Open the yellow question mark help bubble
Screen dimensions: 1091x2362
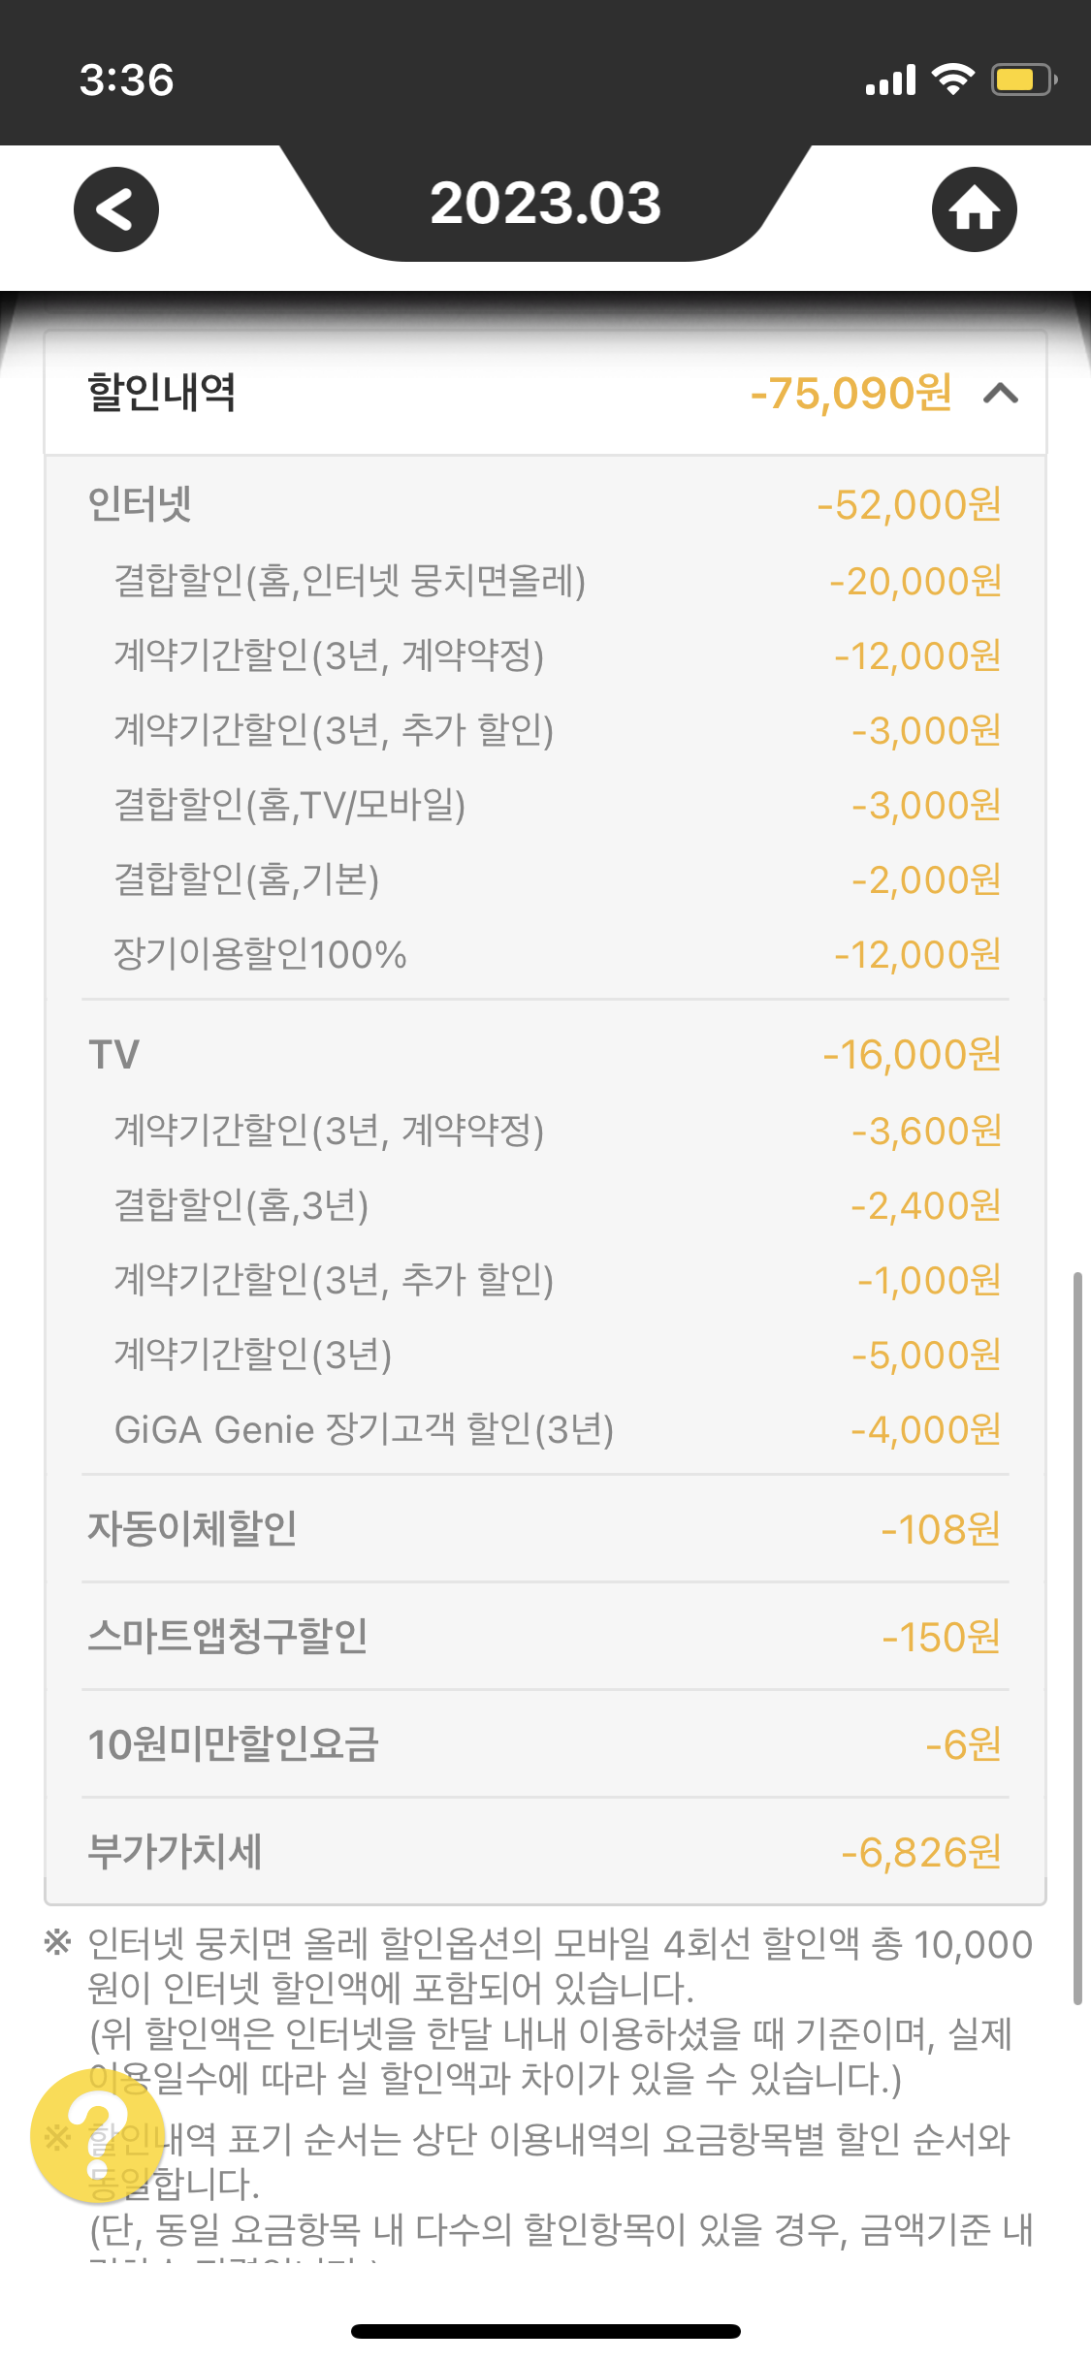[x=96, y=2136]
